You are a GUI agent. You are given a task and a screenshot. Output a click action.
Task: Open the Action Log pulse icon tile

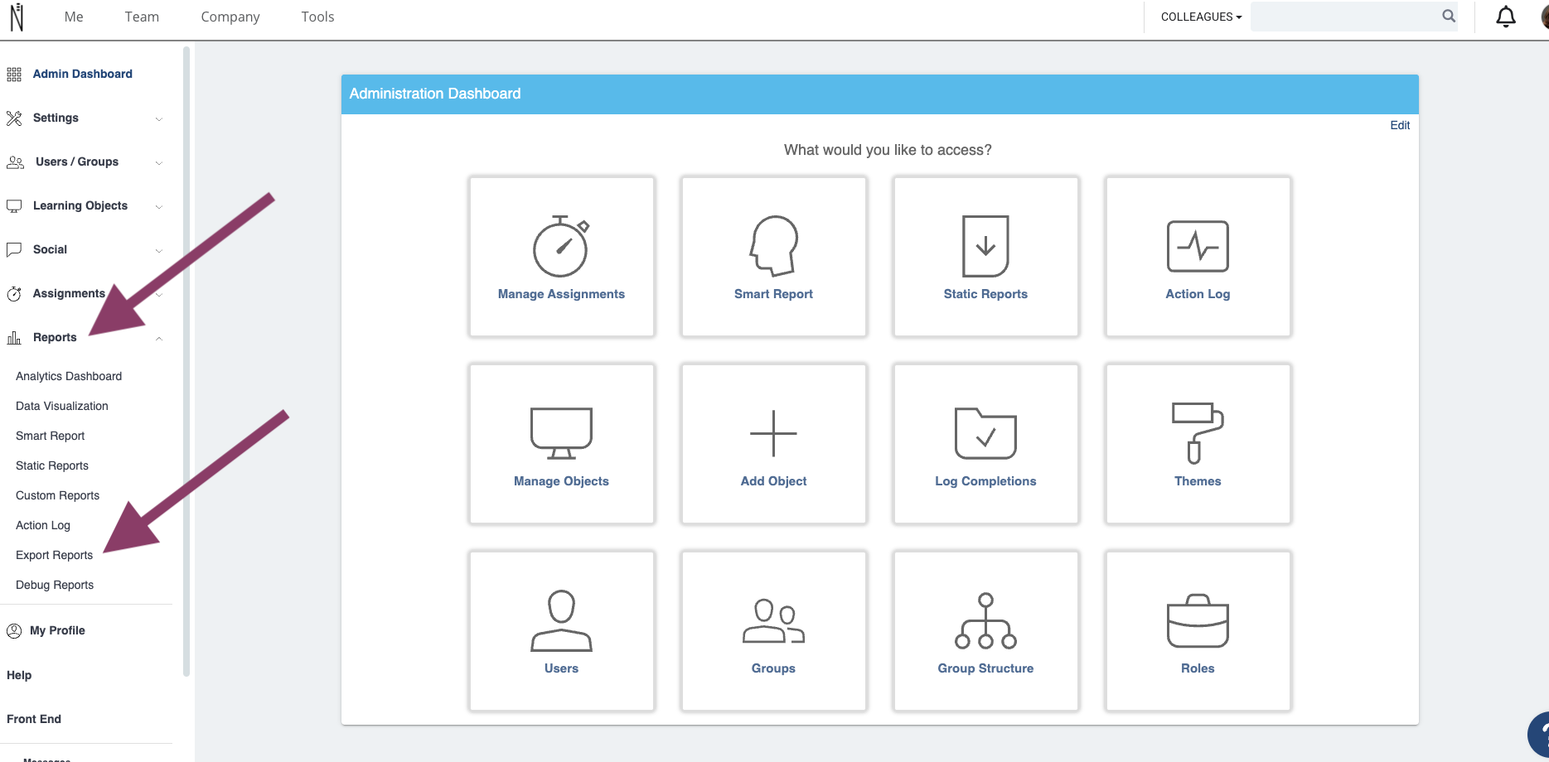(1198, 257)
